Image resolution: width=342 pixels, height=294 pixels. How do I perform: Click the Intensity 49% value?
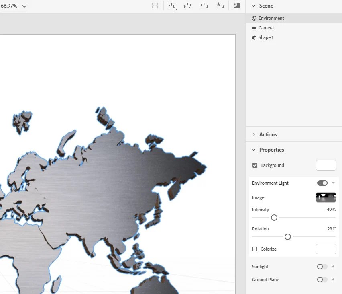331,210
